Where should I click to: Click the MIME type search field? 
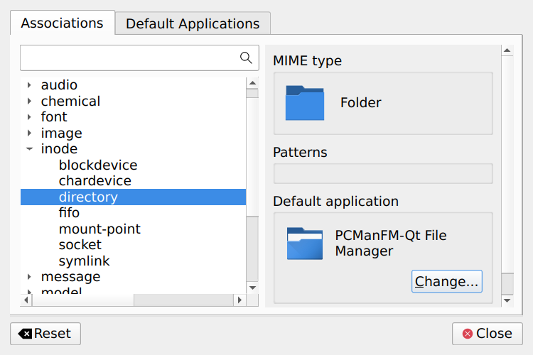pos(139,58)
